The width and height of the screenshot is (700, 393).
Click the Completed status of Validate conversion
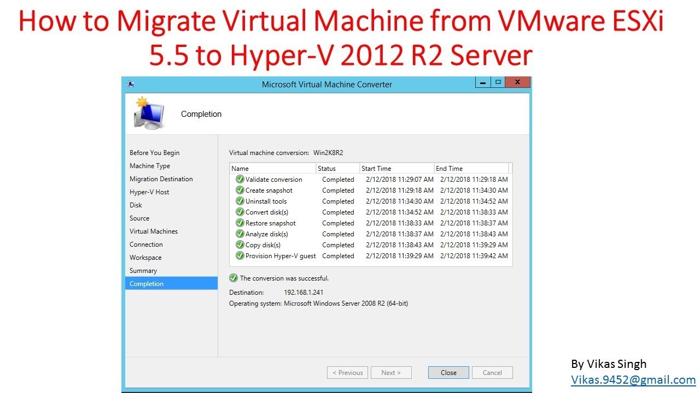pos(338,180)
